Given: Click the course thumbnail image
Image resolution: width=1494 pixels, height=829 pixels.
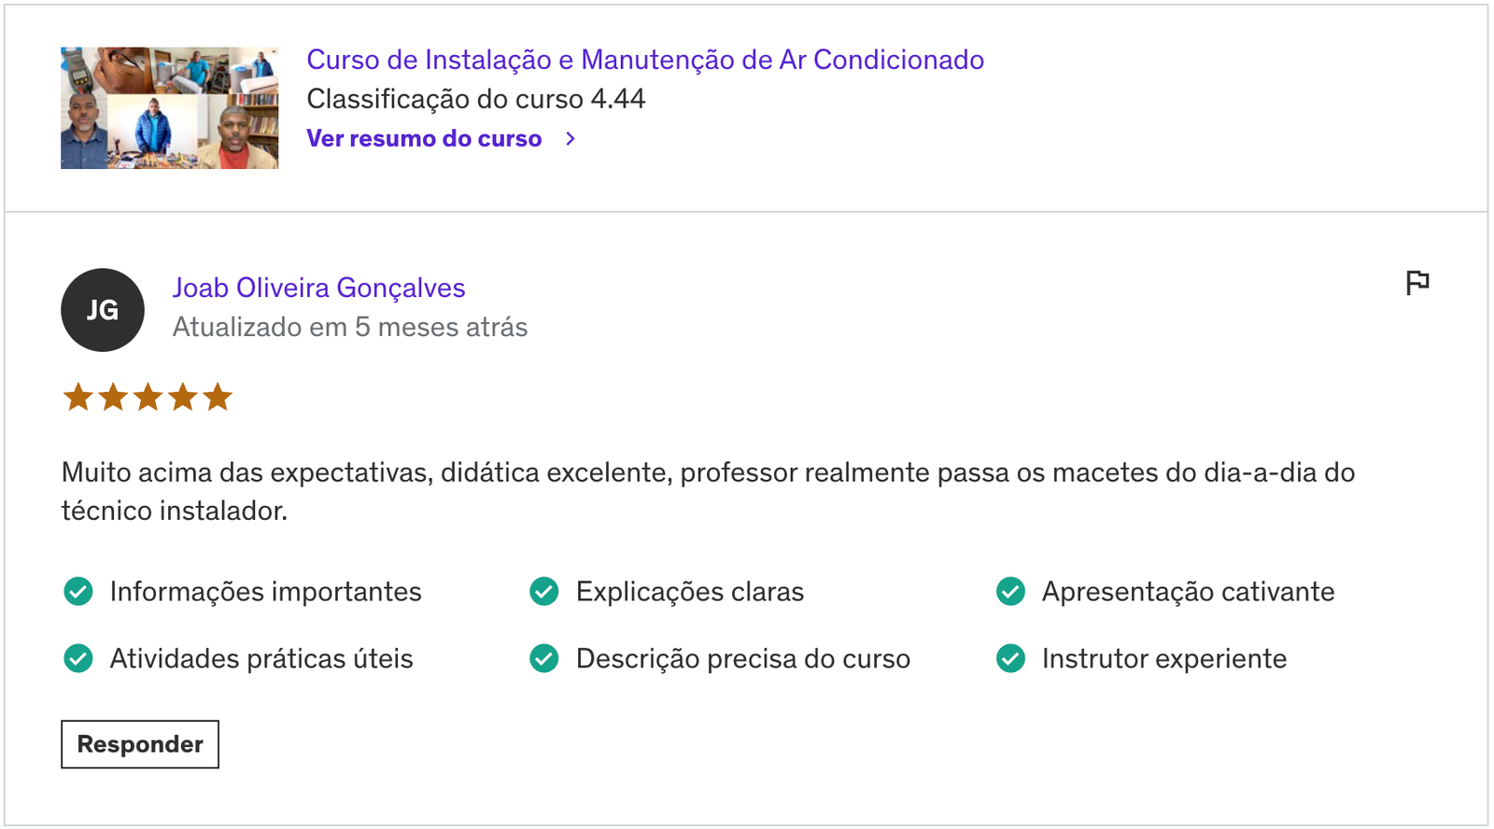Looking at the screenshot, I should pyautogui.click(x=170, y=107).
